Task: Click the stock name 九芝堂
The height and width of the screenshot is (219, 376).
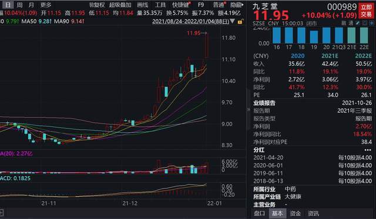Action: 265,6
